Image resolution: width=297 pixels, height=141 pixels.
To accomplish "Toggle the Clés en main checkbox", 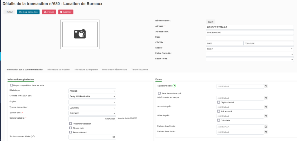I will [70, 128].
